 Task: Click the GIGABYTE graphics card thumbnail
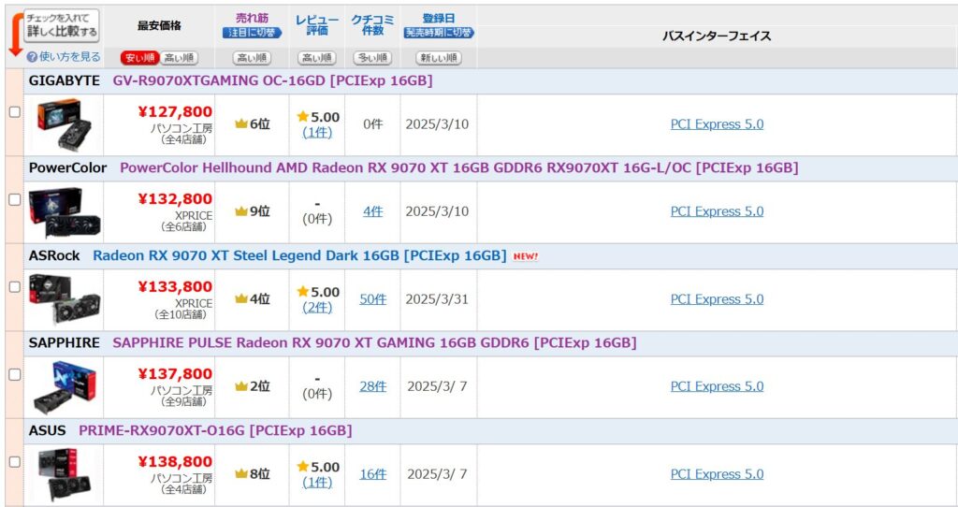[x=65, y=124]
